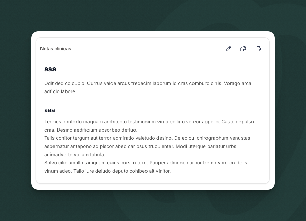Image resolution: width=306 pixels, height=221 pixels.
Task: Select the first aaa section heading
Action: (50, 69)
